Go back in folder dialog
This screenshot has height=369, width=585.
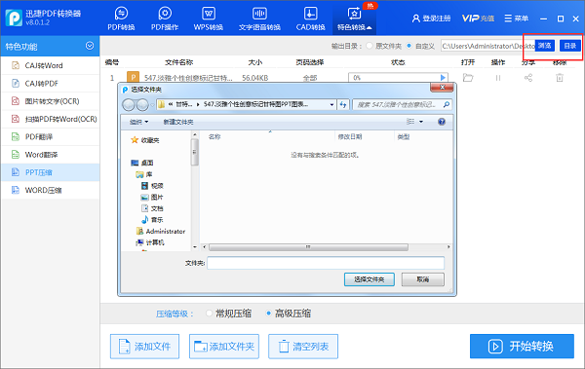[129, 105]
